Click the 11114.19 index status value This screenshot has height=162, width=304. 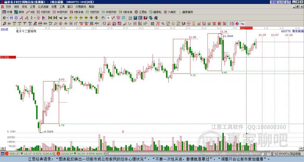coord(67,154)
